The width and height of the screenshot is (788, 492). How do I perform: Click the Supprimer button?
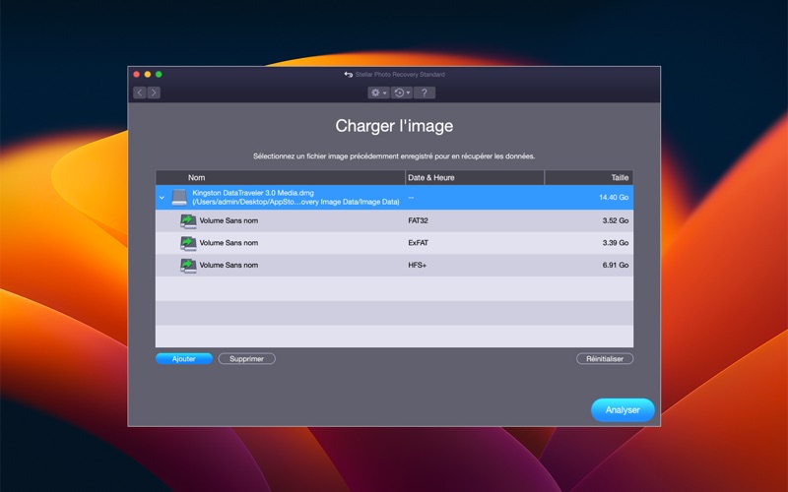click(247, 358)
